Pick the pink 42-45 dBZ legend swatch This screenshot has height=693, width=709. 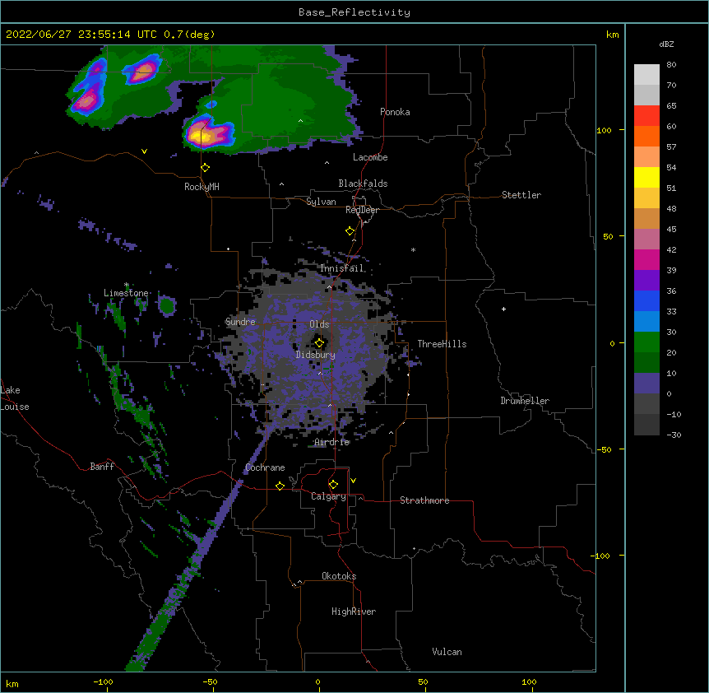click(646, 240)
